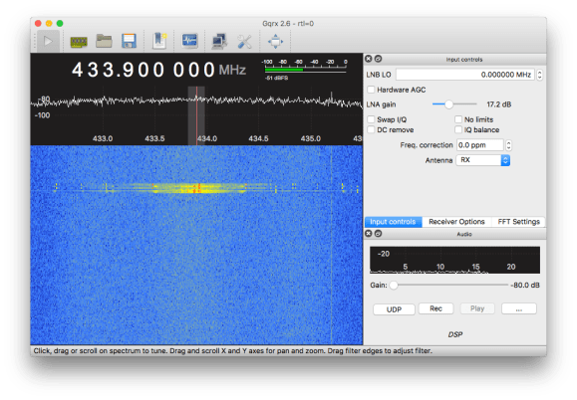Viewport: 577px width, 400px height.
Task: Close the Input controls panel
Action: point(369,59)
